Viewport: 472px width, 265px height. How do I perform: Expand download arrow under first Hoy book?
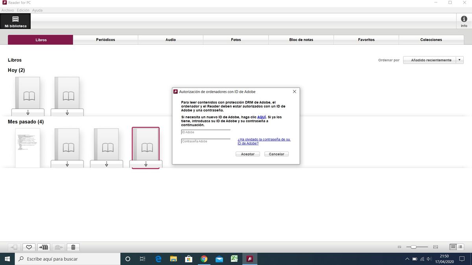28,113
